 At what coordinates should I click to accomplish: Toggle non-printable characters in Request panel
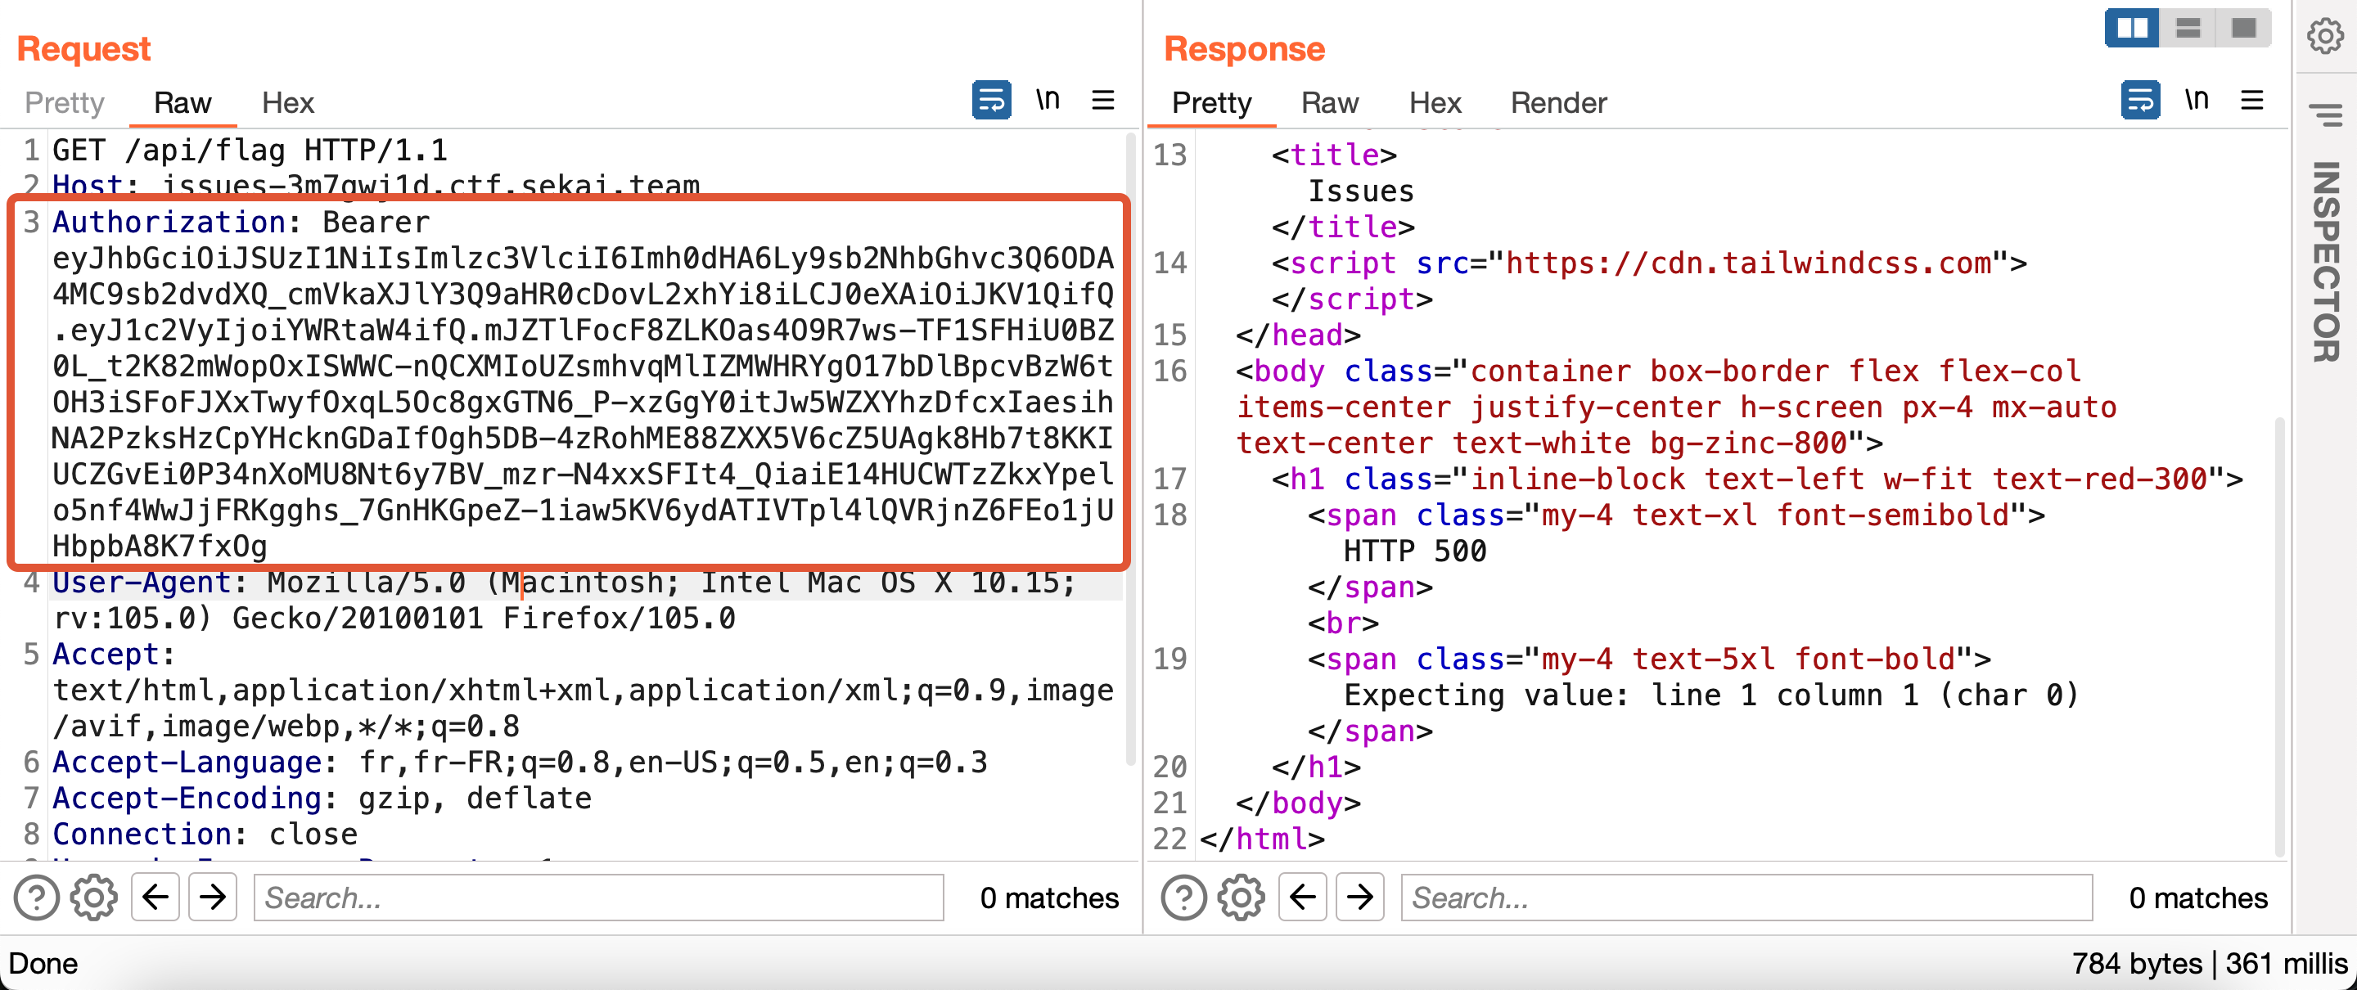1048,100
